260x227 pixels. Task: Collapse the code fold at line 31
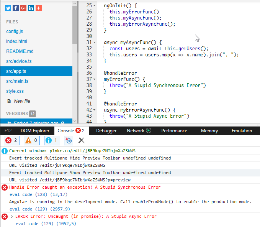94,42
